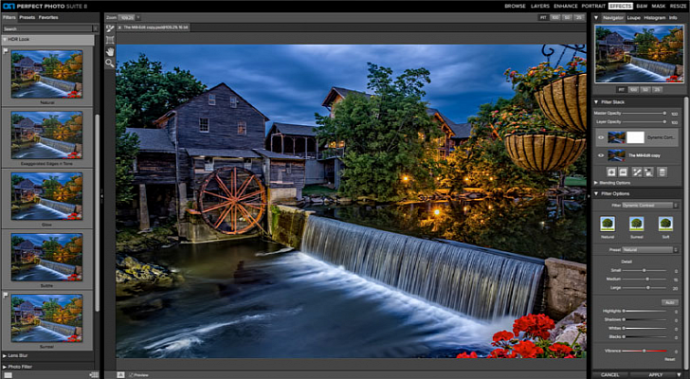The image size is (690, 379).
Task: Adjust the Master Opacity slider
Action: (x=644, y=114)
